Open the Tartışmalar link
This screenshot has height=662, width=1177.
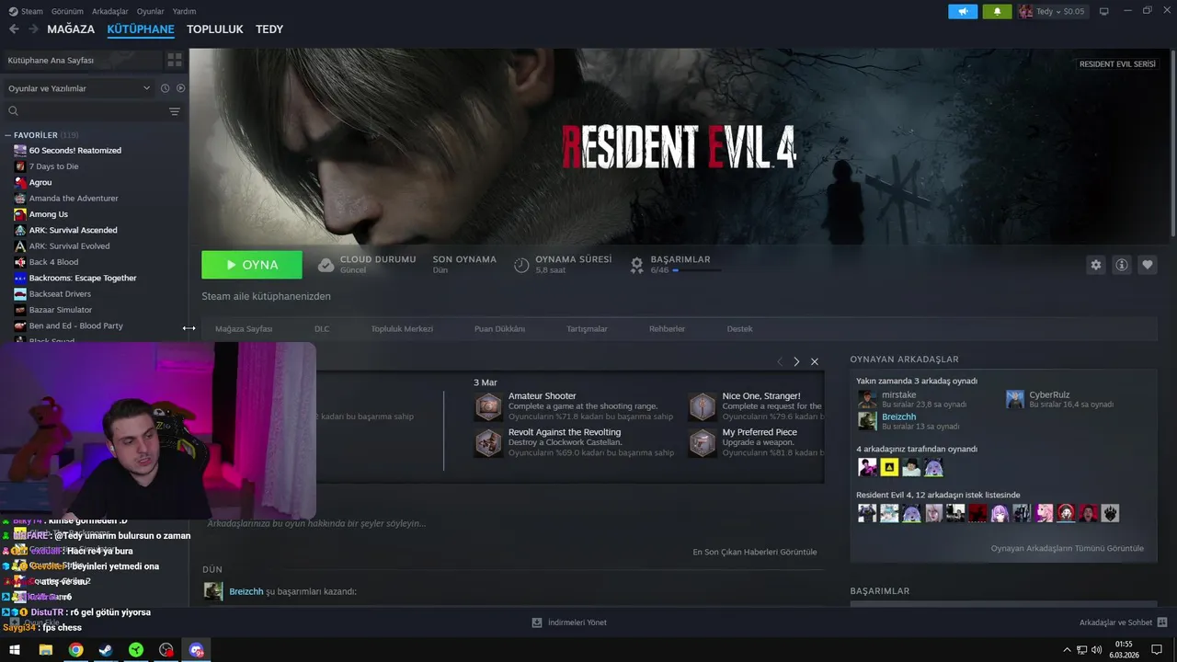[587, 329]
